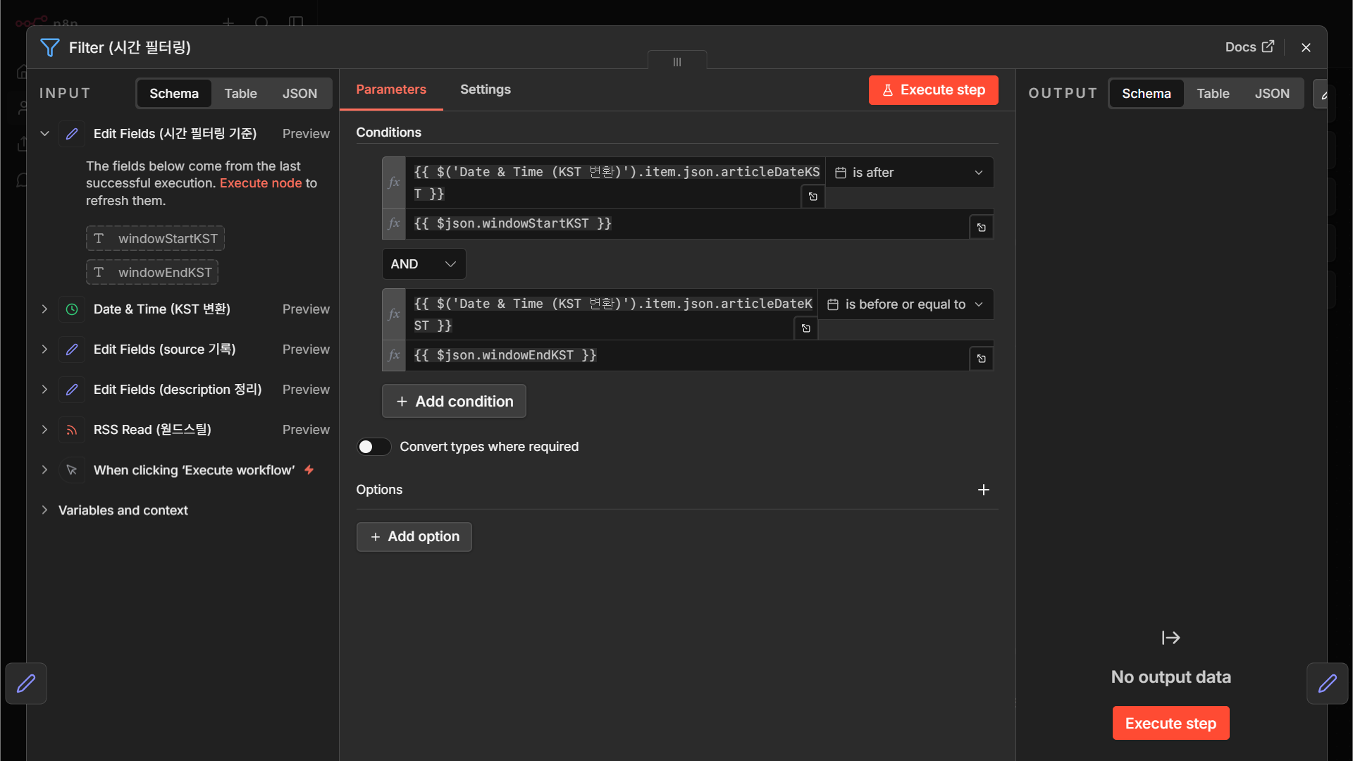Click bottom Execute step button in output
The width and height of the screenshot is (1353, 761).
click(x=1170, y=723)
